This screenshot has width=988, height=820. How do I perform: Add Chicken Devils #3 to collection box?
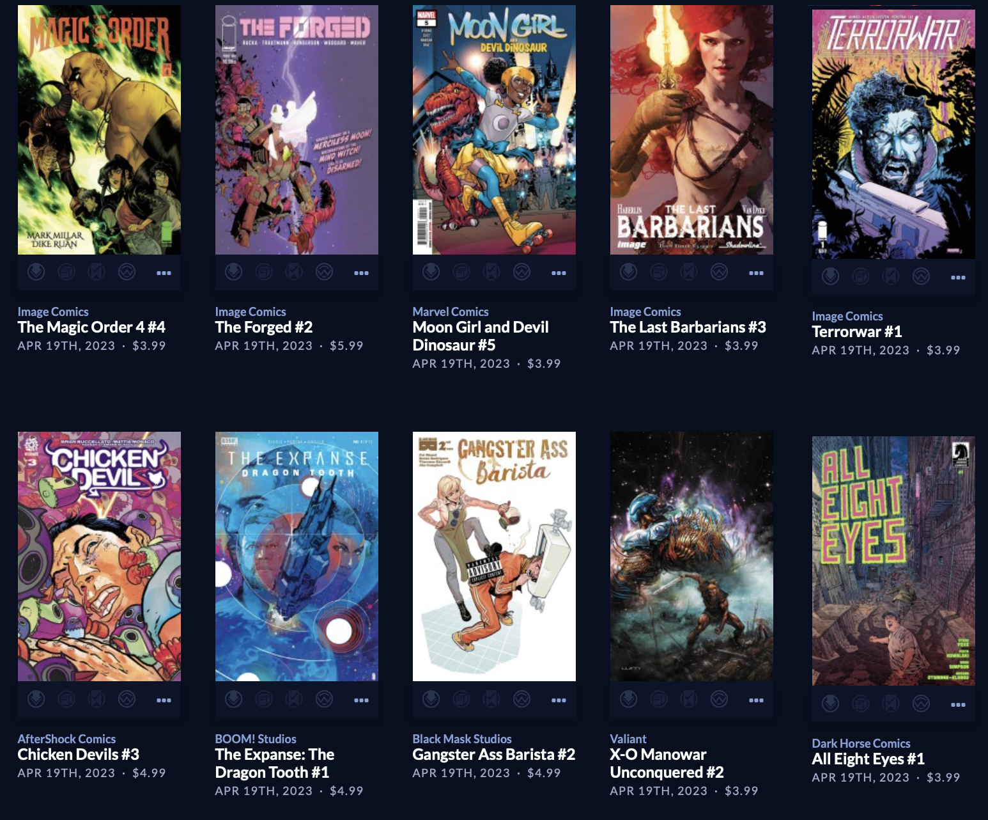pyautogui.click(x=66, y=700)
